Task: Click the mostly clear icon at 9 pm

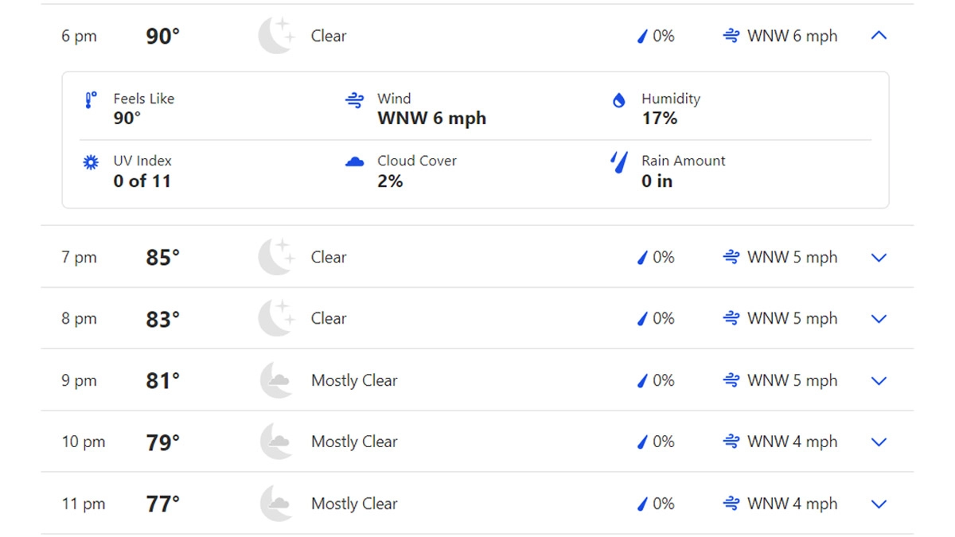Action: click(275, 380)
